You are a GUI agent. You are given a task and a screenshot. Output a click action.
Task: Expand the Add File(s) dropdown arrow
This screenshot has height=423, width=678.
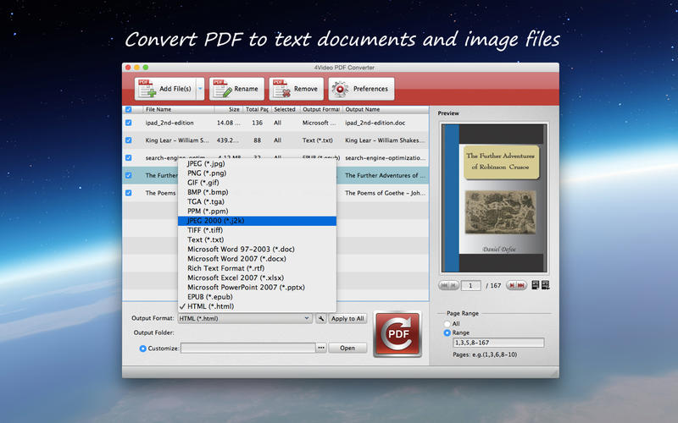[200, 89]
